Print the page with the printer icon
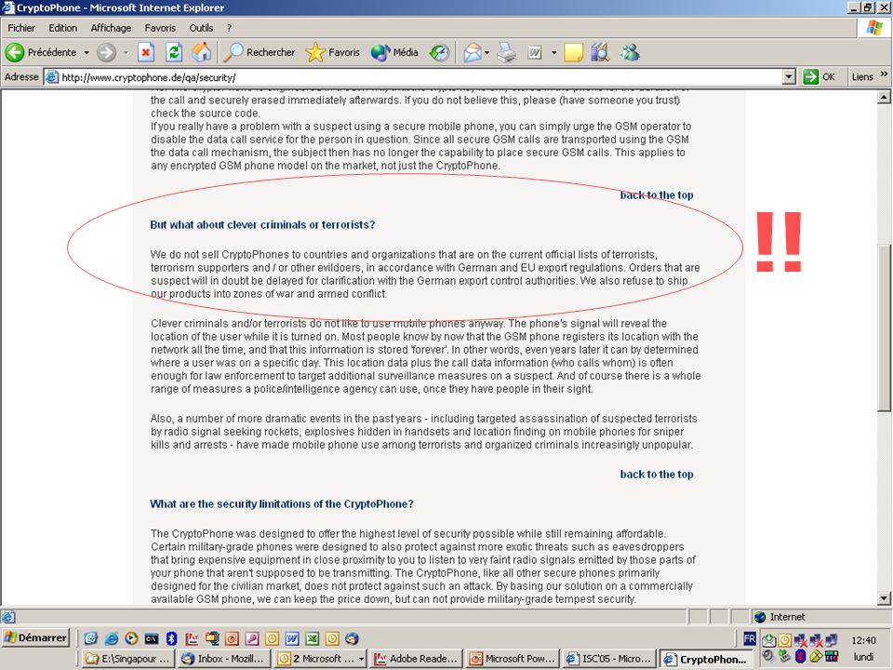 (506, 52)
